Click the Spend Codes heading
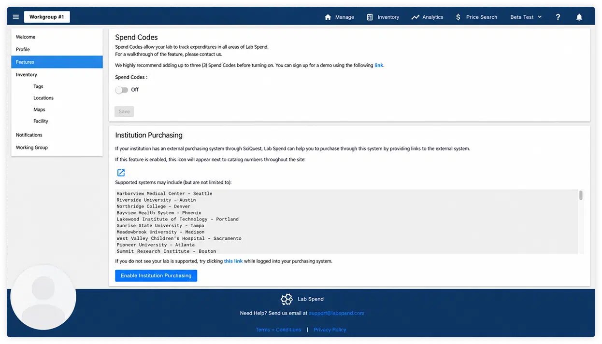Image resolution: width=602 pixels, height=344 pixels. coord(136,37)
